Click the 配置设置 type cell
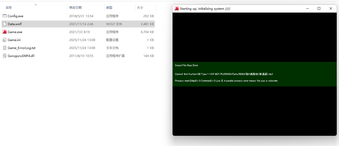Screen dimensions: 339x146 [x=112, y=40]
